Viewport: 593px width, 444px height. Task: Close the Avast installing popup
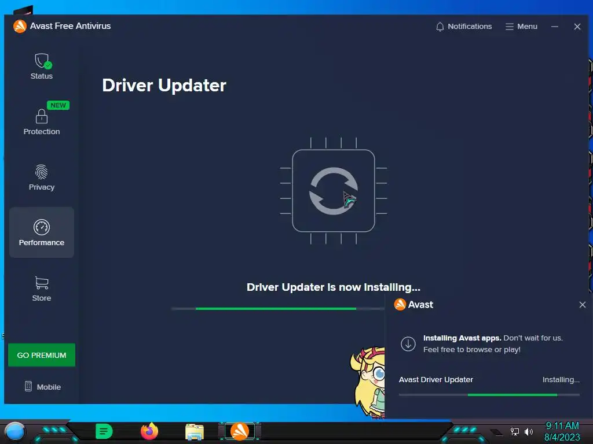coord(583,304)
